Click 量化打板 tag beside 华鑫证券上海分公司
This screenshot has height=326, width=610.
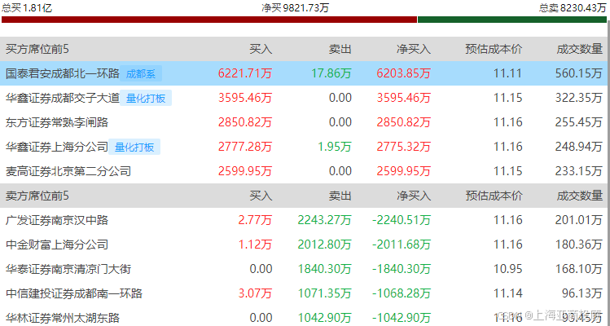point(134,147)
